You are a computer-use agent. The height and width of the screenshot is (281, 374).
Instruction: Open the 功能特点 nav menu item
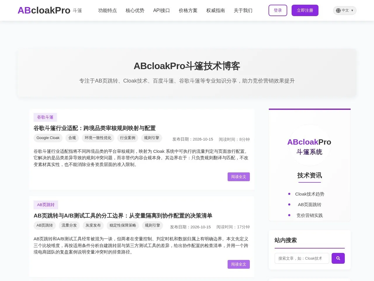108,11
